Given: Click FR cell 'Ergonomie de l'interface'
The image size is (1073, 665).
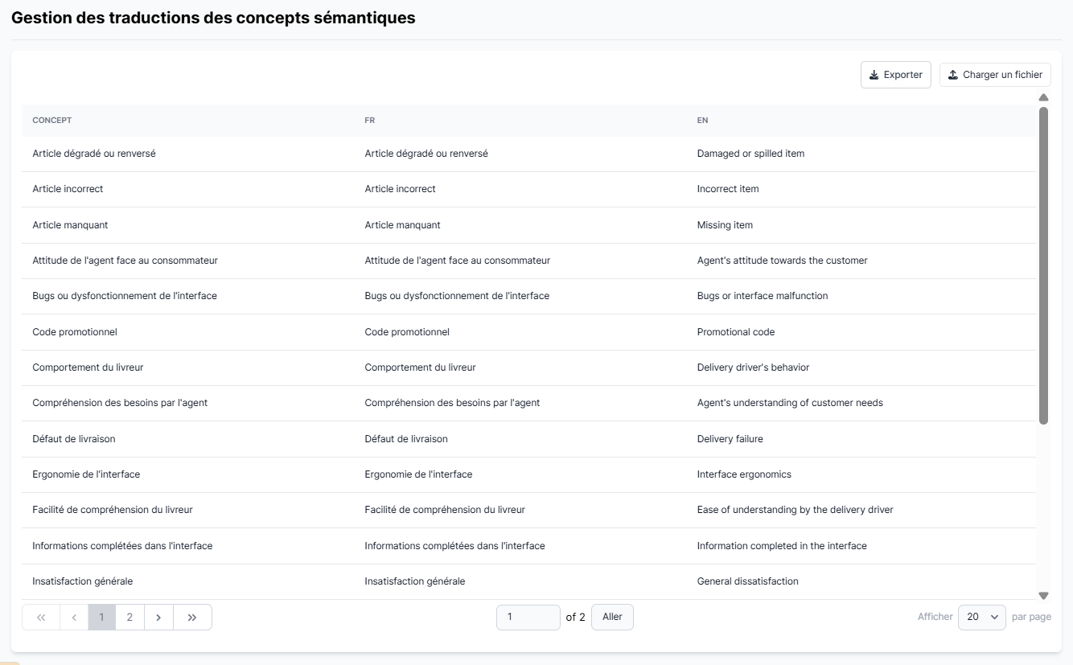Looking at the screenshot, I should [x=418, y=474].
